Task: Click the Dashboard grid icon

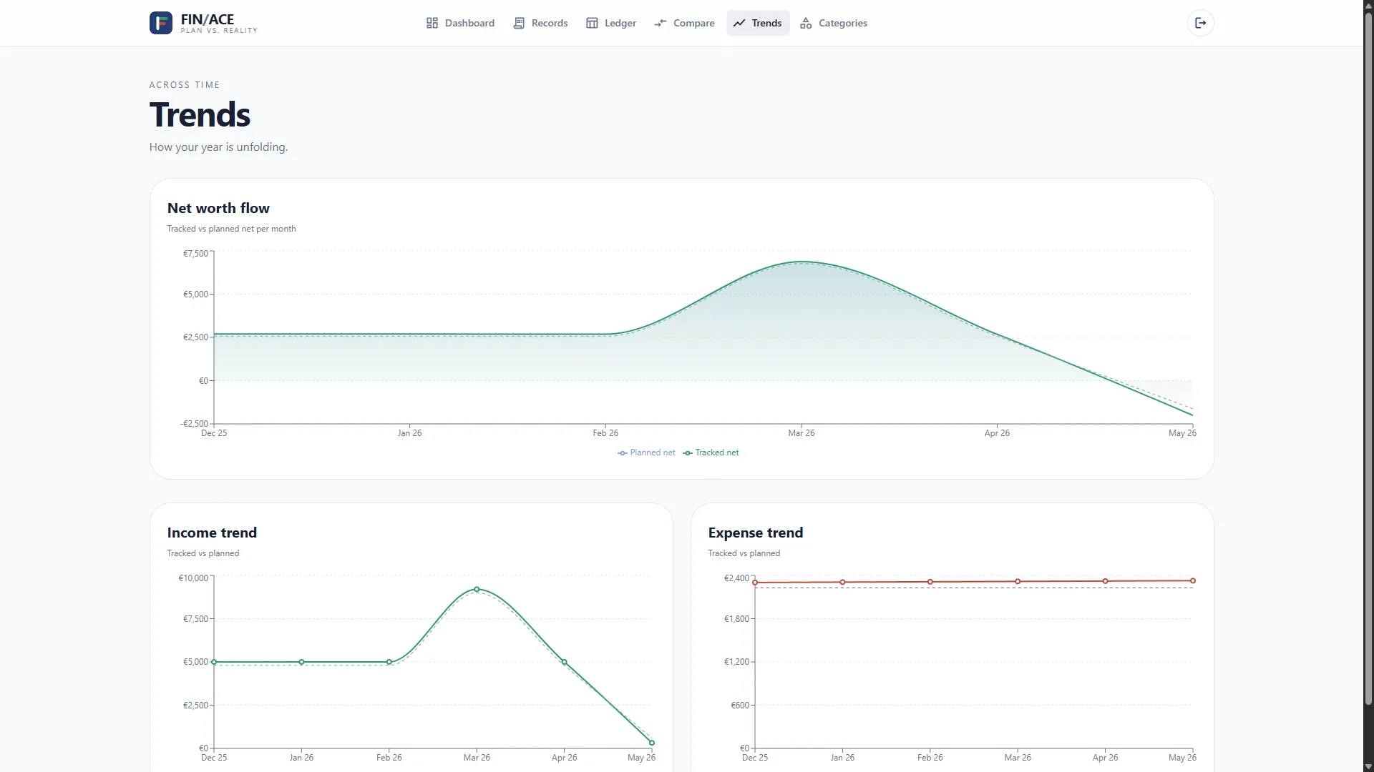Action: [x=432, y=23]
